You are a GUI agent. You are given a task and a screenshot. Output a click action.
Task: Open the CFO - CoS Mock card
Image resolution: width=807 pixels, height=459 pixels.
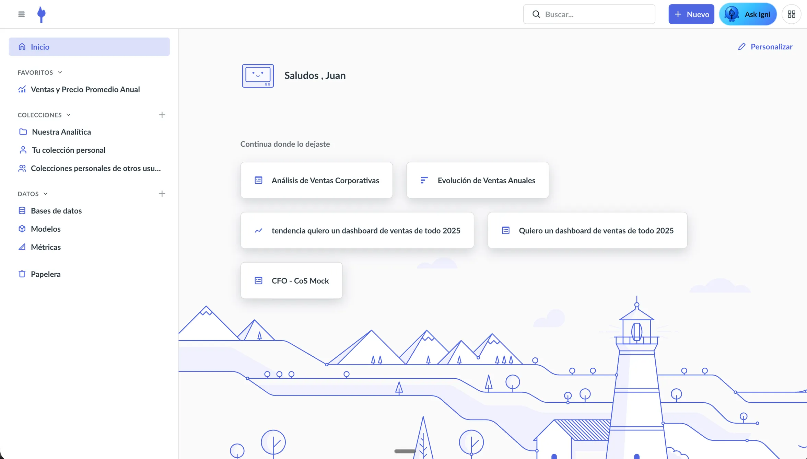coord(291,280)
